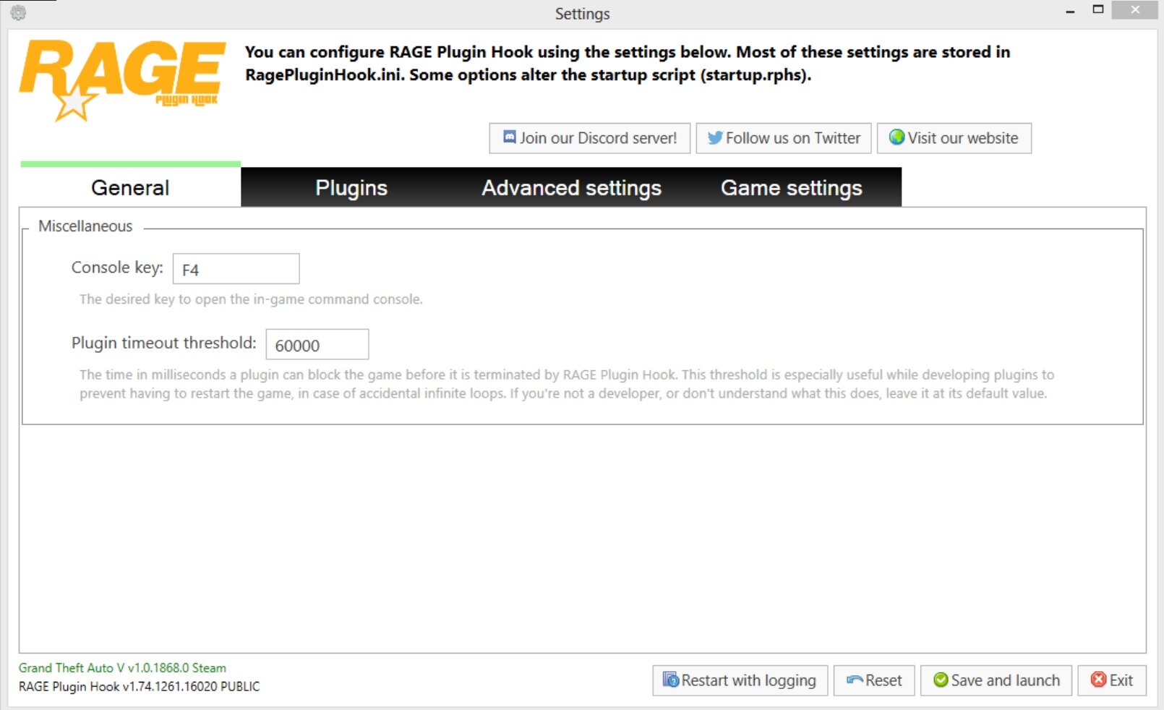Open the Advanced settings tab
Screen dimensions: 1164x710
click(571, 187)
